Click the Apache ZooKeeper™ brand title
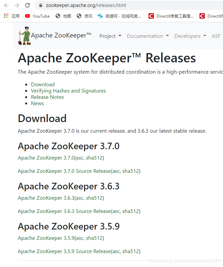This screenshot has width=223, height=267. 61,35
